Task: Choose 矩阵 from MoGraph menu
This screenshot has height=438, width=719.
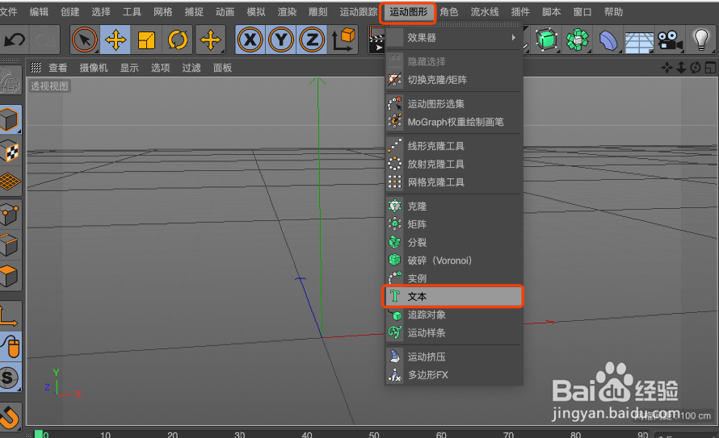Action: pos(453,224)
